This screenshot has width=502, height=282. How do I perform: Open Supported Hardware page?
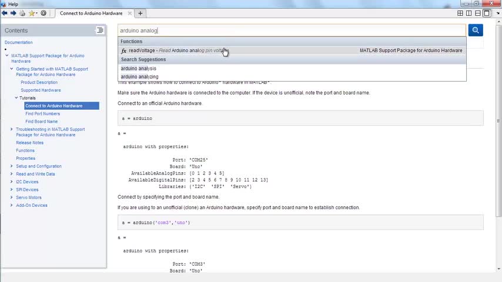pyautogui.click(x=41, y=90)
